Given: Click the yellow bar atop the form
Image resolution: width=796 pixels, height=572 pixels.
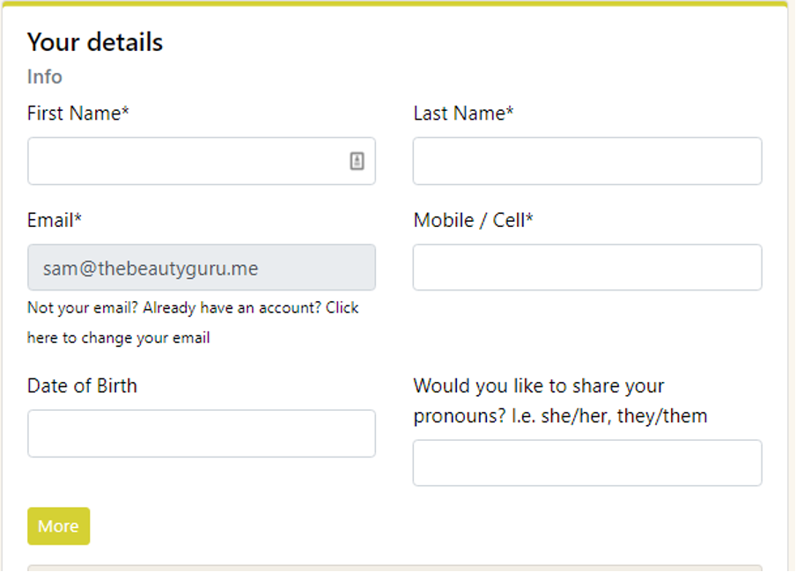Looking at the screenshot, I should [x=394, y=4].
